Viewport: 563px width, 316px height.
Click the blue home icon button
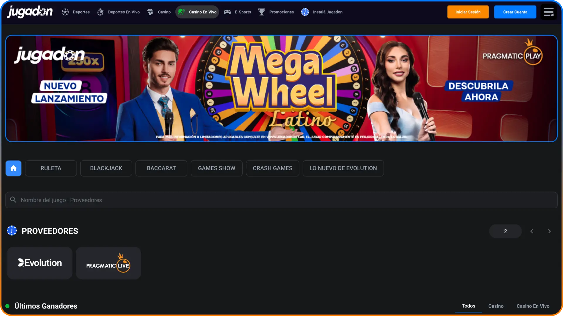(x=13, y=168)
